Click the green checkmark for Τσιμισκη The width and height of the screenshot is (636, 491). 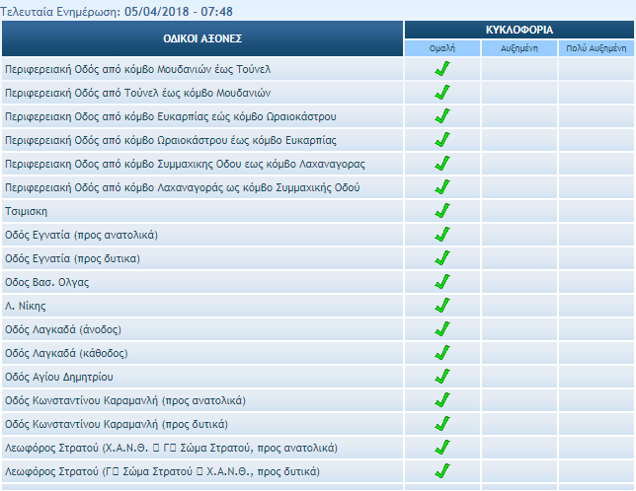click(x=442, y=211)
